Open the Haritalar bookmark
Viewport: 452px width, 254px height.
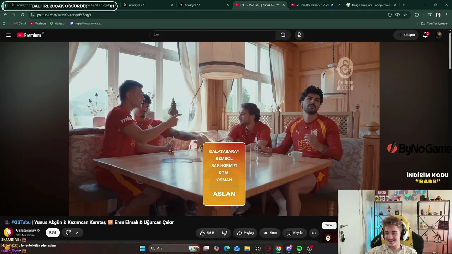pos(58,23)
